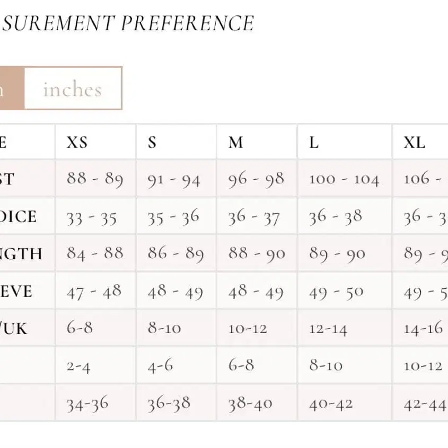Select the 47 - 48 sleeve cell
448x448 pixels.
tap(94, 291)
